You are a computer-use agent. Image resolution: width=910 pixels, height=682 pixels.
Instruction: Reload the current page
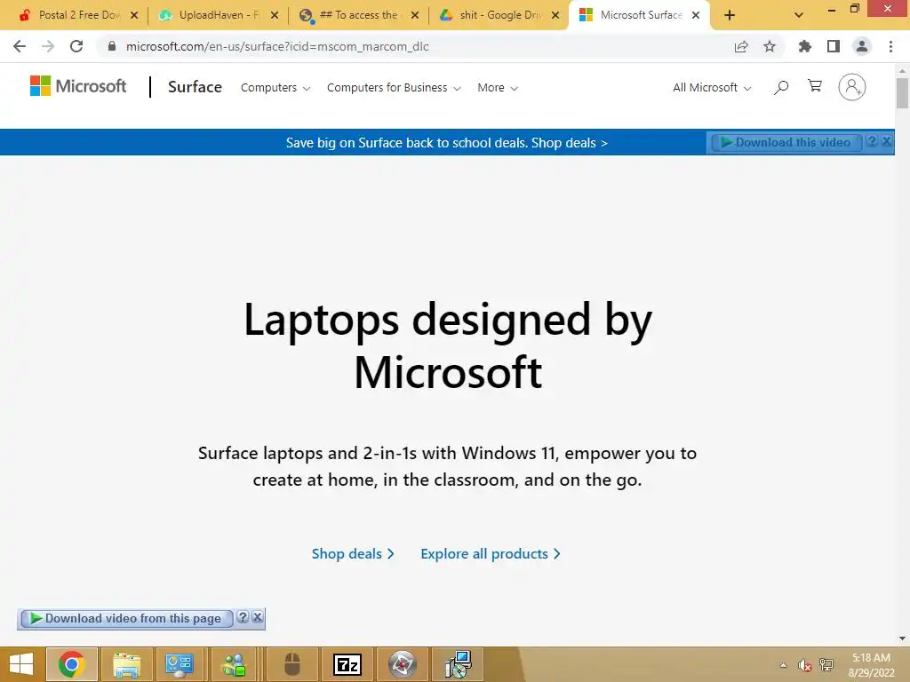pos(76,46)
